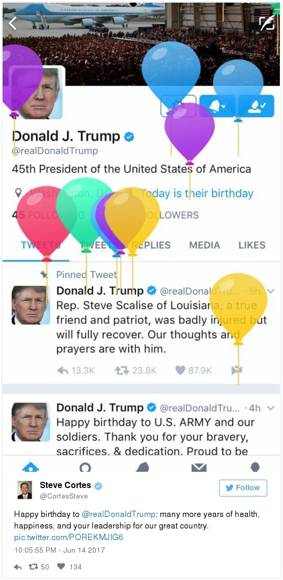Like Steve Cortes's tweet heart icon
The height and width of the screenshot is (580, 283).
[62, 566]
